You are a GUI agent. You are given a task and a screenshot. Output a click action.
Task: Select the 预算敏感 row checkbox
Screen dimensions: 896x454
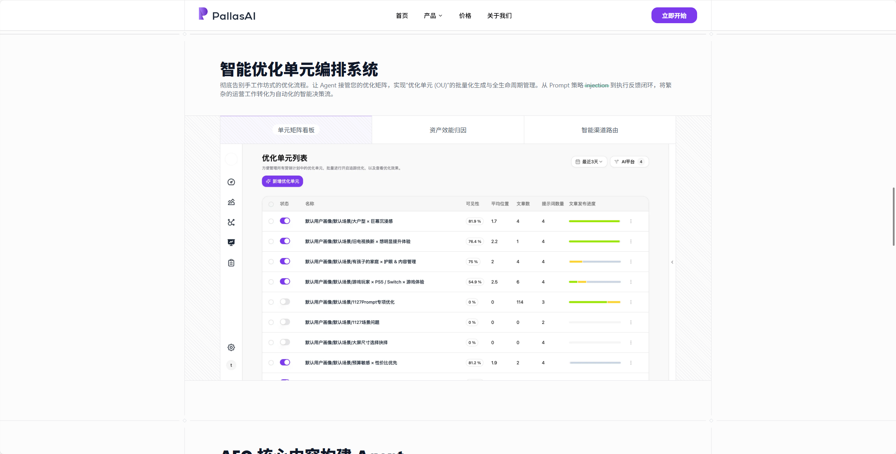pyautogui.click(x=271, y=363)
